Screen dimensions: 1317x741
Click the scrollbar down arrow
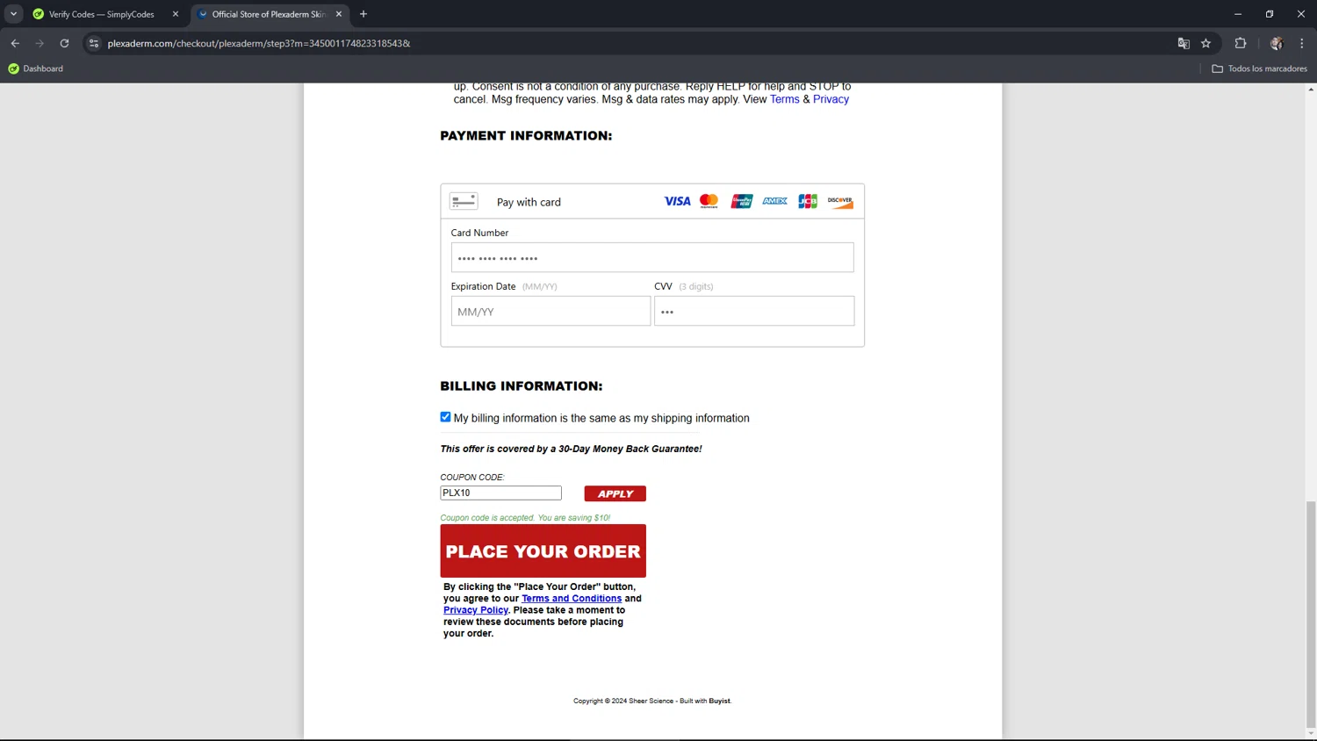pyautogui.click(x=1311, y=734)
